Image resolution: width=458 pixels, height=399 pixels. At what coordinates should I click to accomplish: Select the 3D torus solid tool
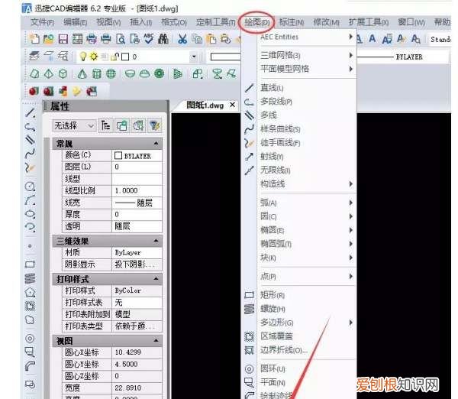160,73
